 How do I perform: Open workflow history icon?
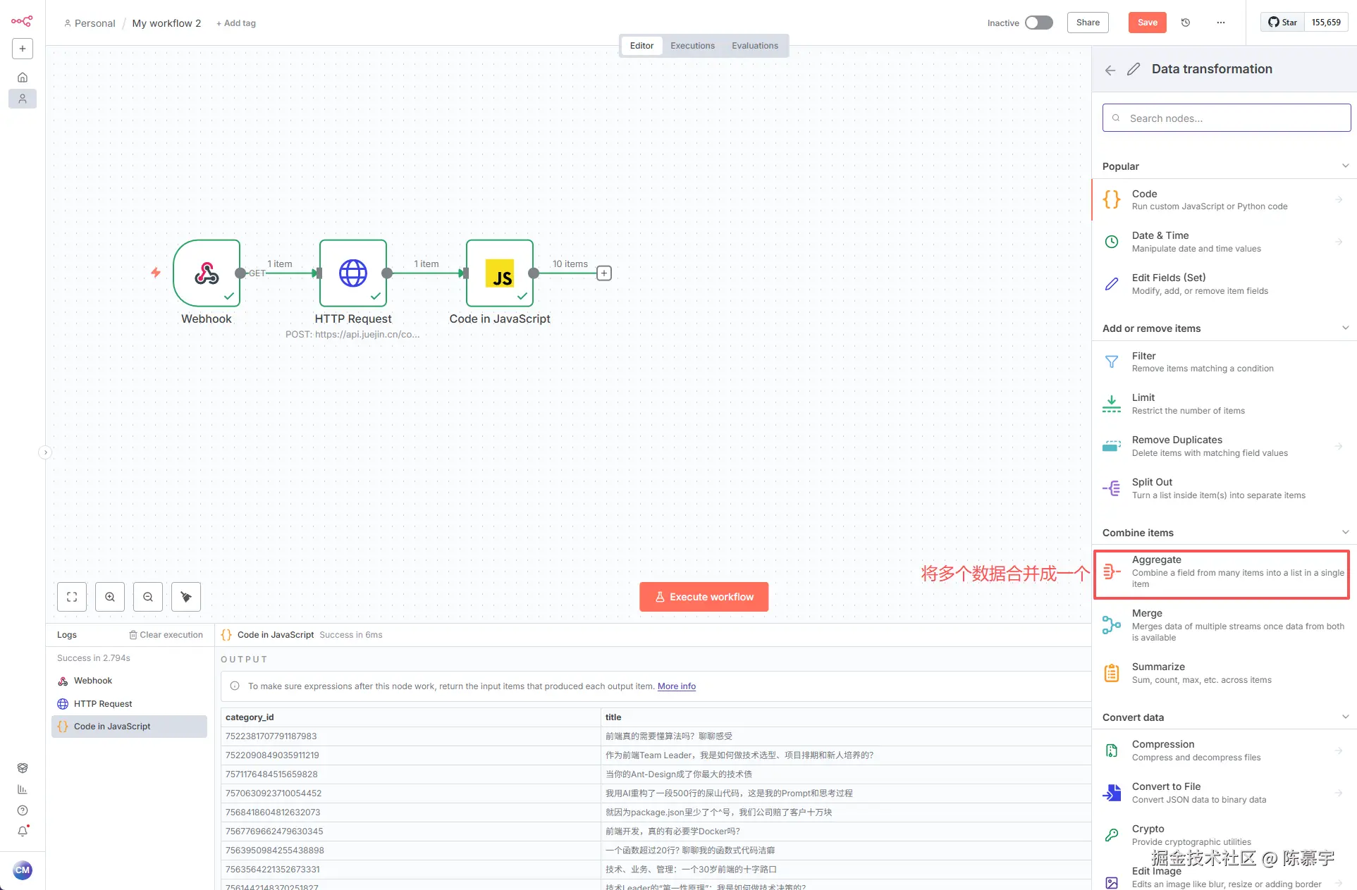(x=1186, y=23)
